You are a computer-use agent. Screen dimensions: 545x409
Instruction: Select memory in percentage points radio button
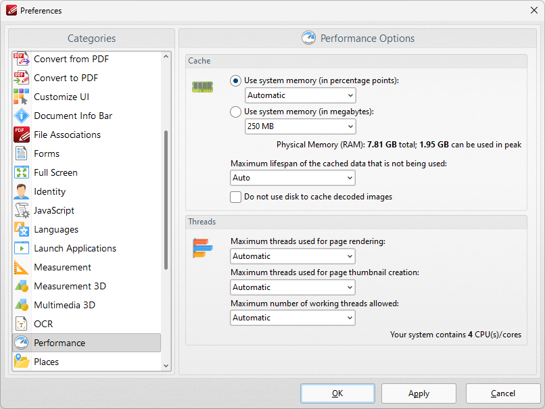[x=236, y=80]
